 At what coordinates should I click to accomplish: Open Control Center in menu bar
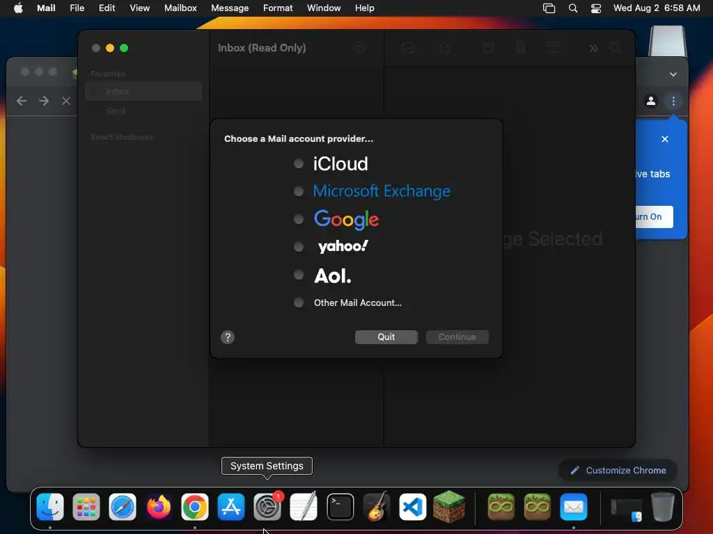pyautogui.click(x=596, y=8)
